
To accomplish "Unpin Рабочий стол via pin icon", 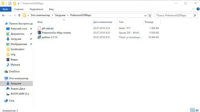I will click(x=31, y=29).
